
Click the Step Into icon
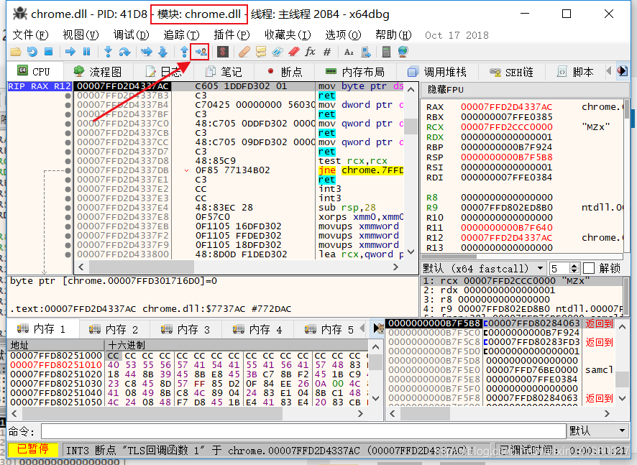click(x=108, y=52)
